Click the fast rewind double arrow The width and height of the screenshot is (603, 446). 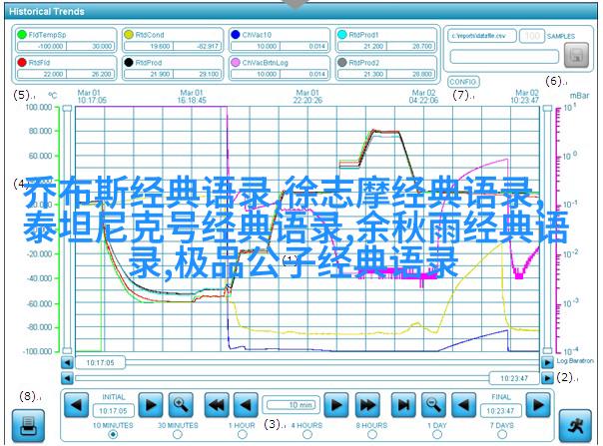(217, 405)
